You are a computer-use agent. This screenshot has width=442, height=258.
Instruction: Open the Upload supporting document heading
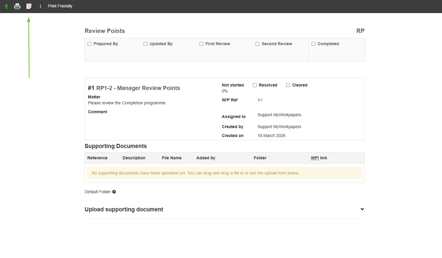(124, 210)
